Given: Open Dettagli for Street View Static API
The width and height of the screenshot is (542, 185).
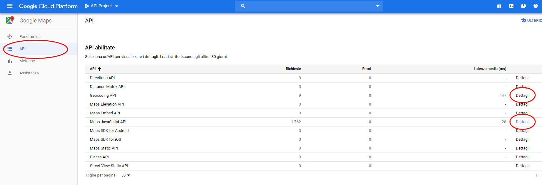Looking at the screenshot, I should [x=523, y=166].
